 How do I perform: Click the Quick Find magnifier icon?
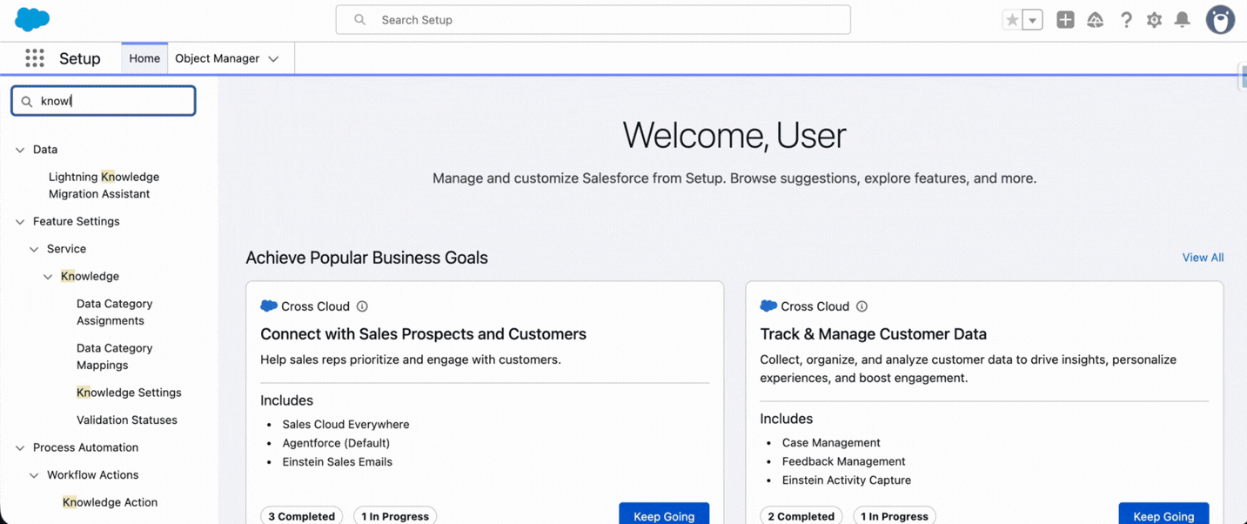pyautogui.click(x=27, y=102)
